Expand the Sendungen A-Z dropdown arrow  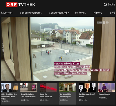coord(68,13)
